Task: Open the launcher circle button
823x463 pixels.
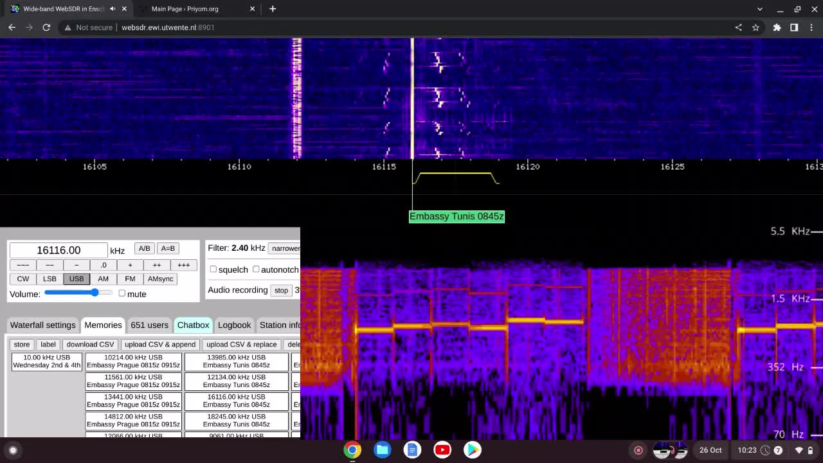Action: pyautogui.click(x=13, y=450)
